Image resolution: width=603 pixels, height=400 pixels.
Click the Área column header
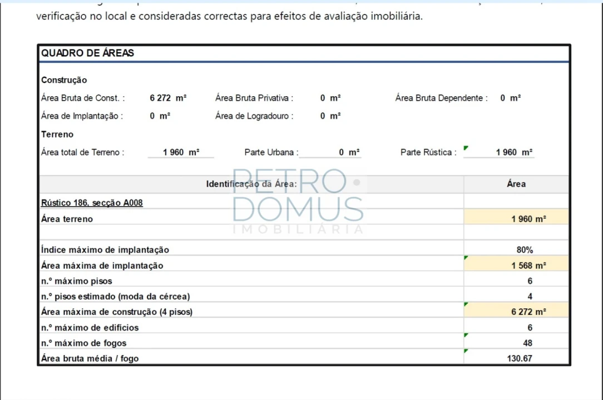tap(516, 184)
